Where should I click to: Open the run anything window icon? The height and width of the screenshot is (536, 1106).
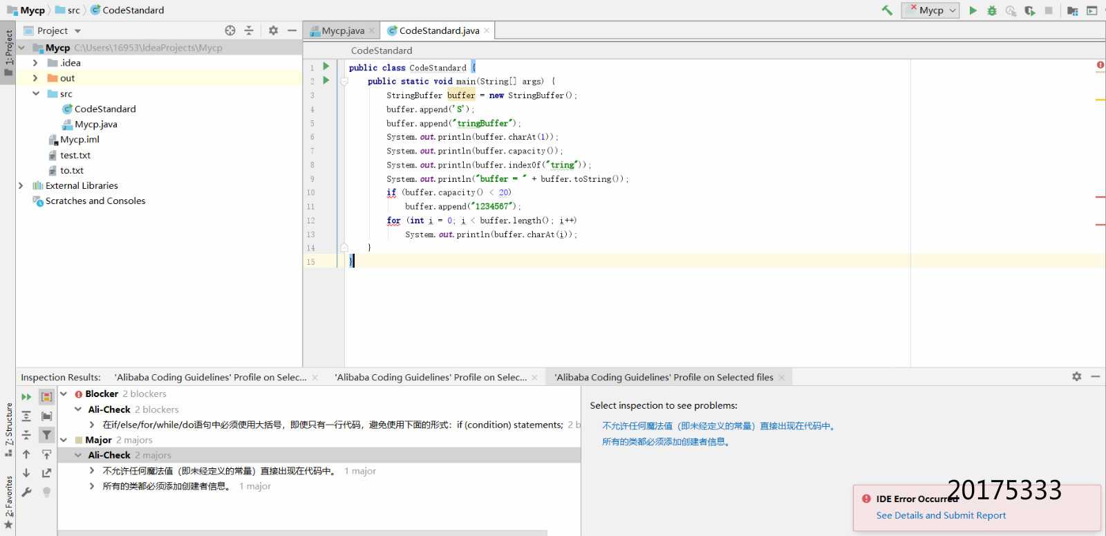(1092, 10)
